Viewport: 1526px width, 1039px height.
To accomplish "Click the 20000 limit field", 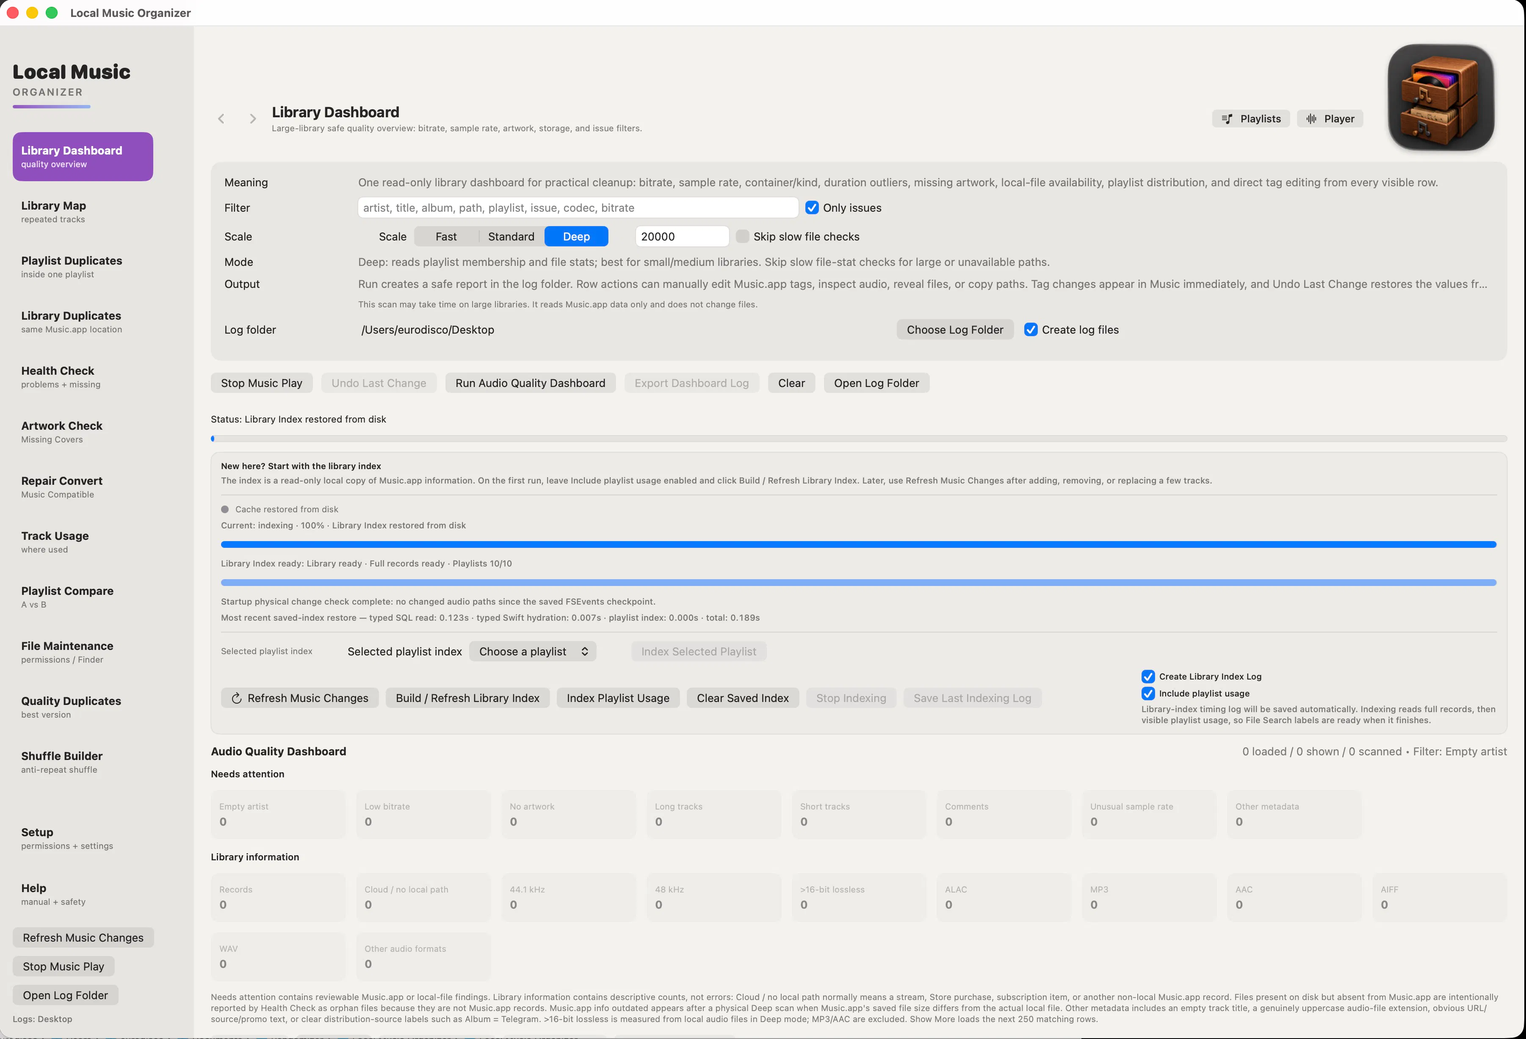I will click(x=682, y=236).
